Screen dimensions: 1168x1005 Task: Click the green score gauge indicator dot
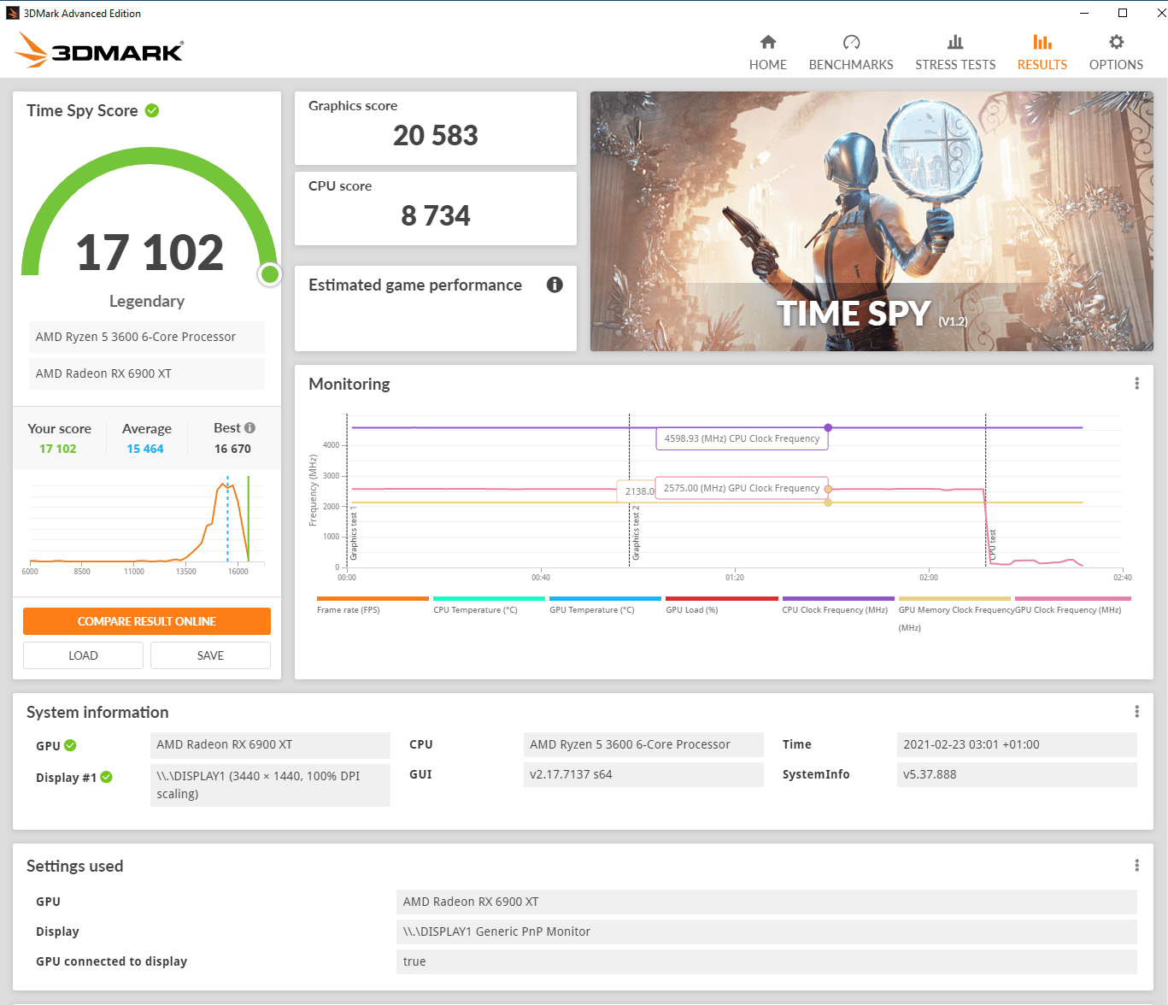point(270,274)
